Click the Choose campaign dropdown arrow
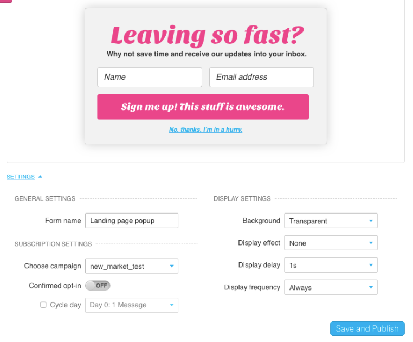413x342 pixels. click(x=172, y=266)
